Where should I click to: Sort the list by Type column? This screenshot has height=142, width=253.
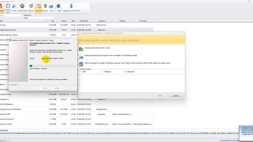74,21
